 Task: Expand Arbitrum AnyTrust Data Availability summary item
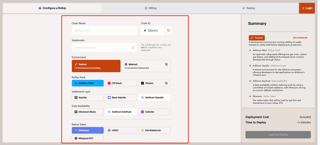point(250,81)
